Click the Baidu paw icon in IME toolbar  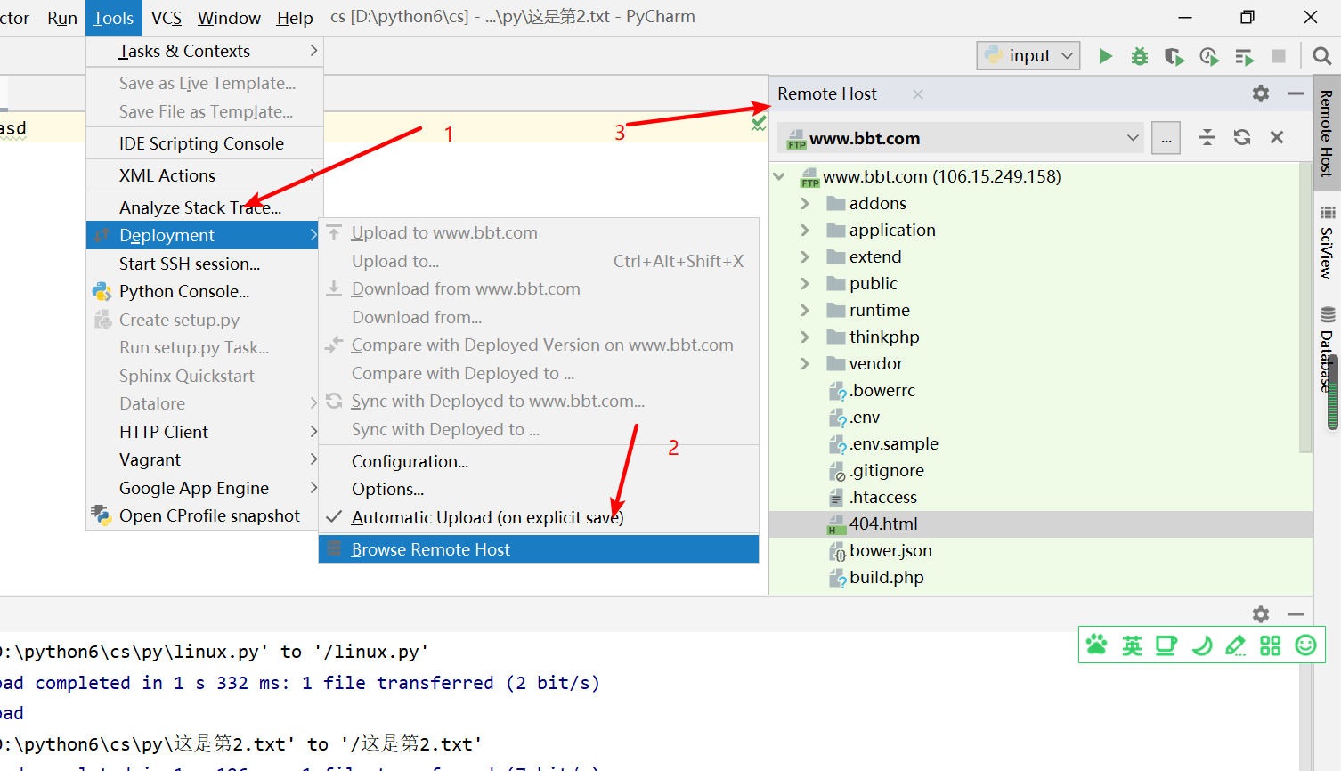pos(1097,645)
